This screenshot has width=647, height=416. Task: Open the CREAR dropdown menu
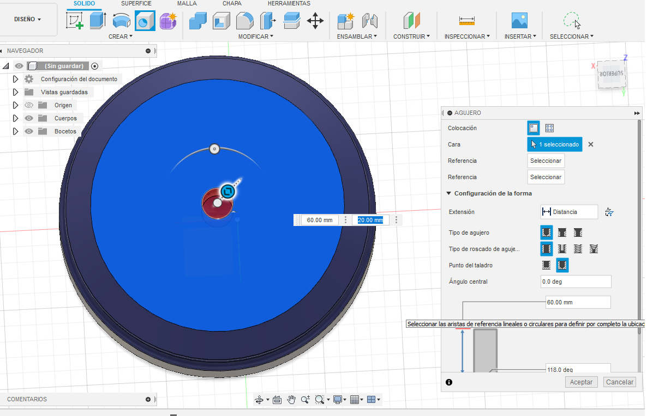121,36
